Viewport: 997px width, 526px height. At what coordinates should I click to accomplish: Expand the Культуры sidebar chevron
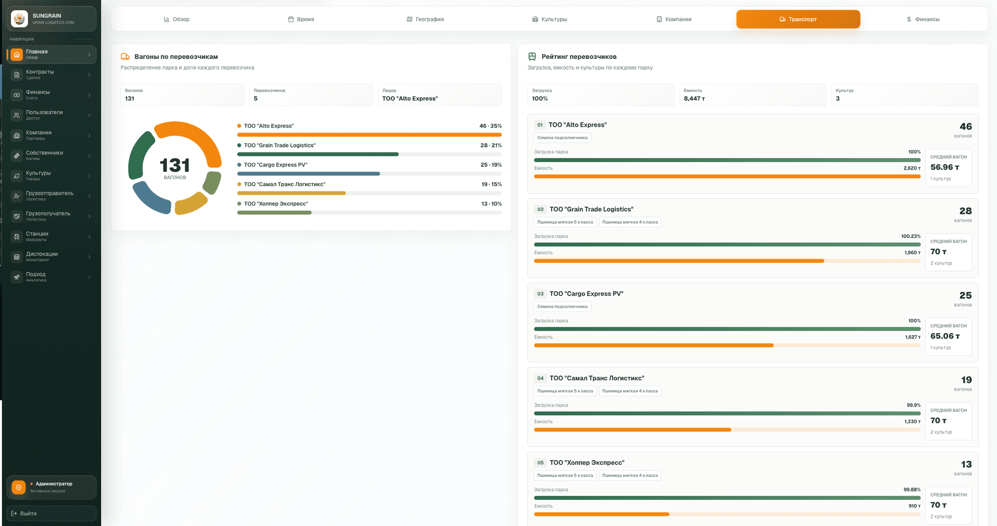[x=89, y=176]
